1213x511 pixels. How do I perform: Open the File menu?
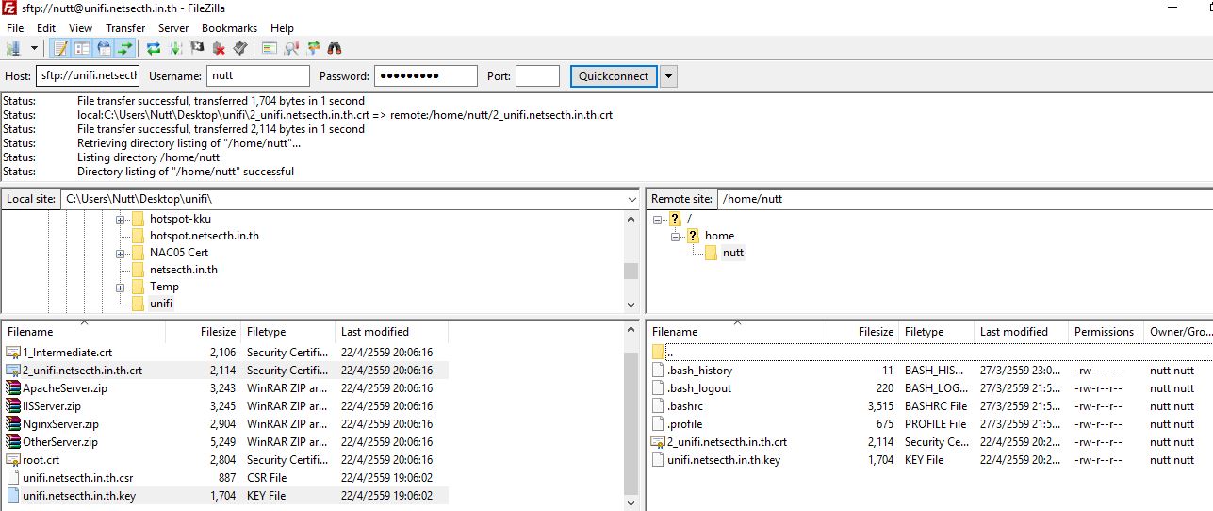coord(15,28)
